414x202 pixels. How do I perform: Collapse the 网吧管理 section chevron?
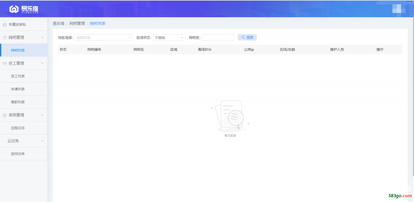point(42,38)
